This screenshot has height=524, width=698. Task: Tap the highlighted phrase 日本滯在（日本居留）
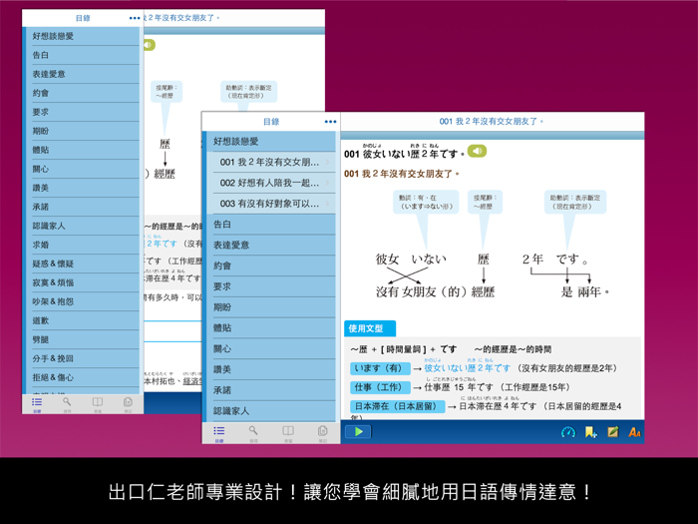397,406
